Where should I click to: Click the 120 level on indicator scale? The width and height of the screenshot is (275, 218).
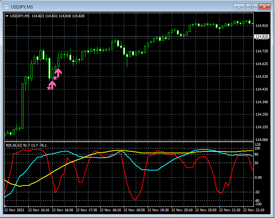(x=257, y=144)
